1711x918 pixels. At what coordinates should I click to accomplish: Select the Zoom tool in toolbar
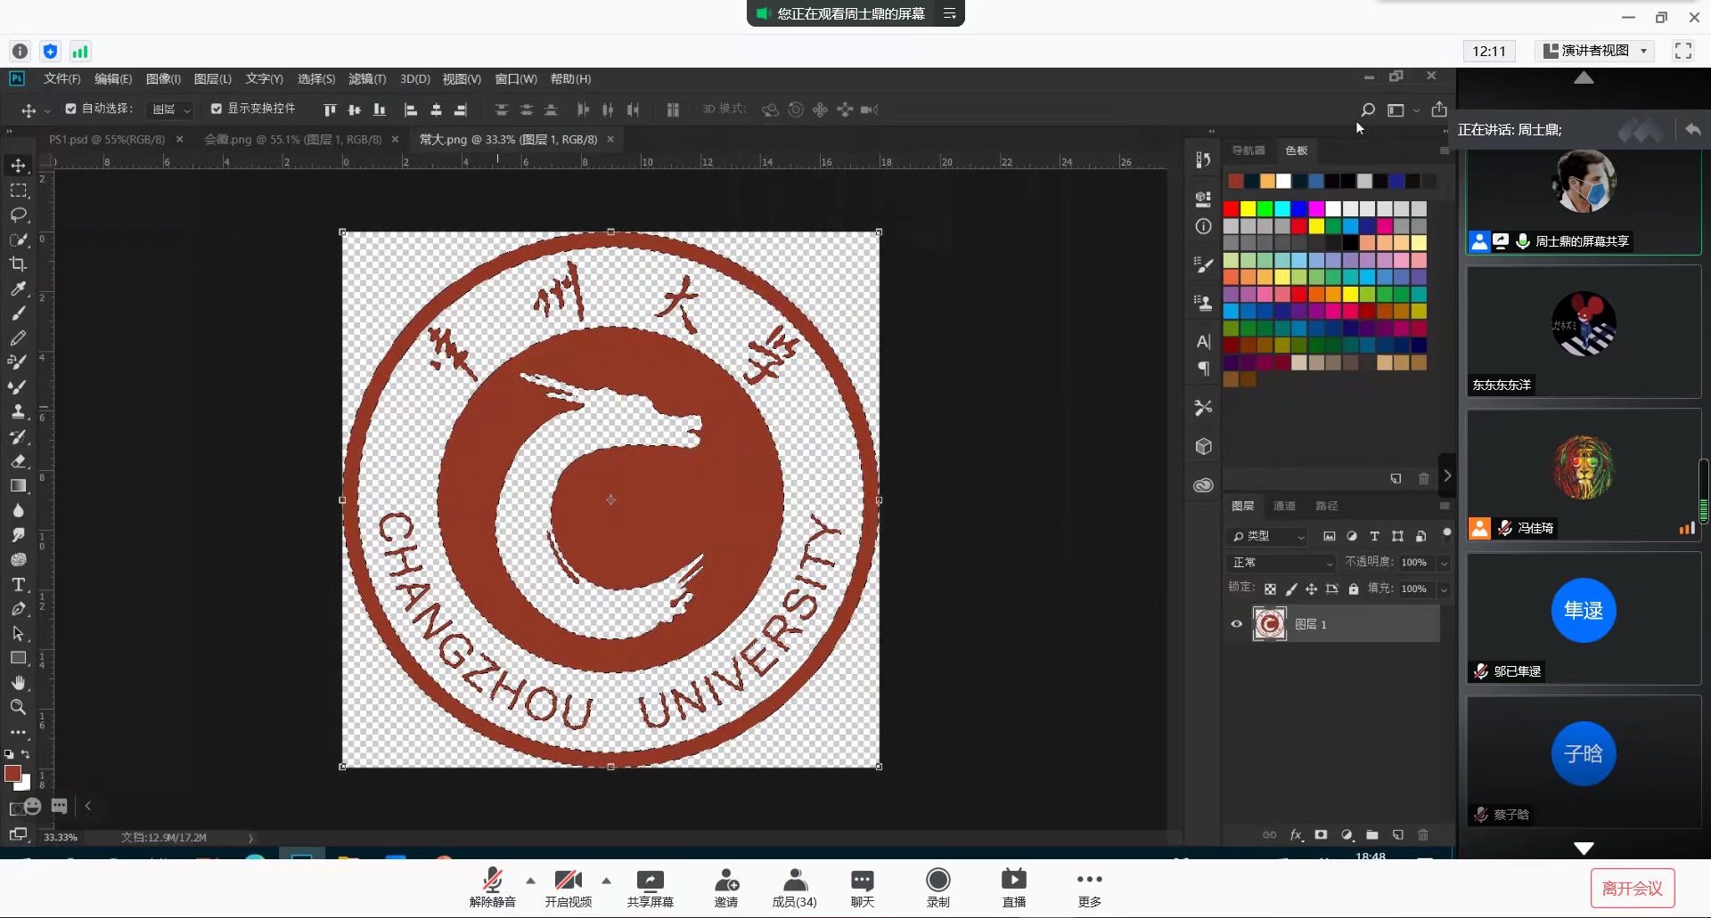tap(18, 707)
